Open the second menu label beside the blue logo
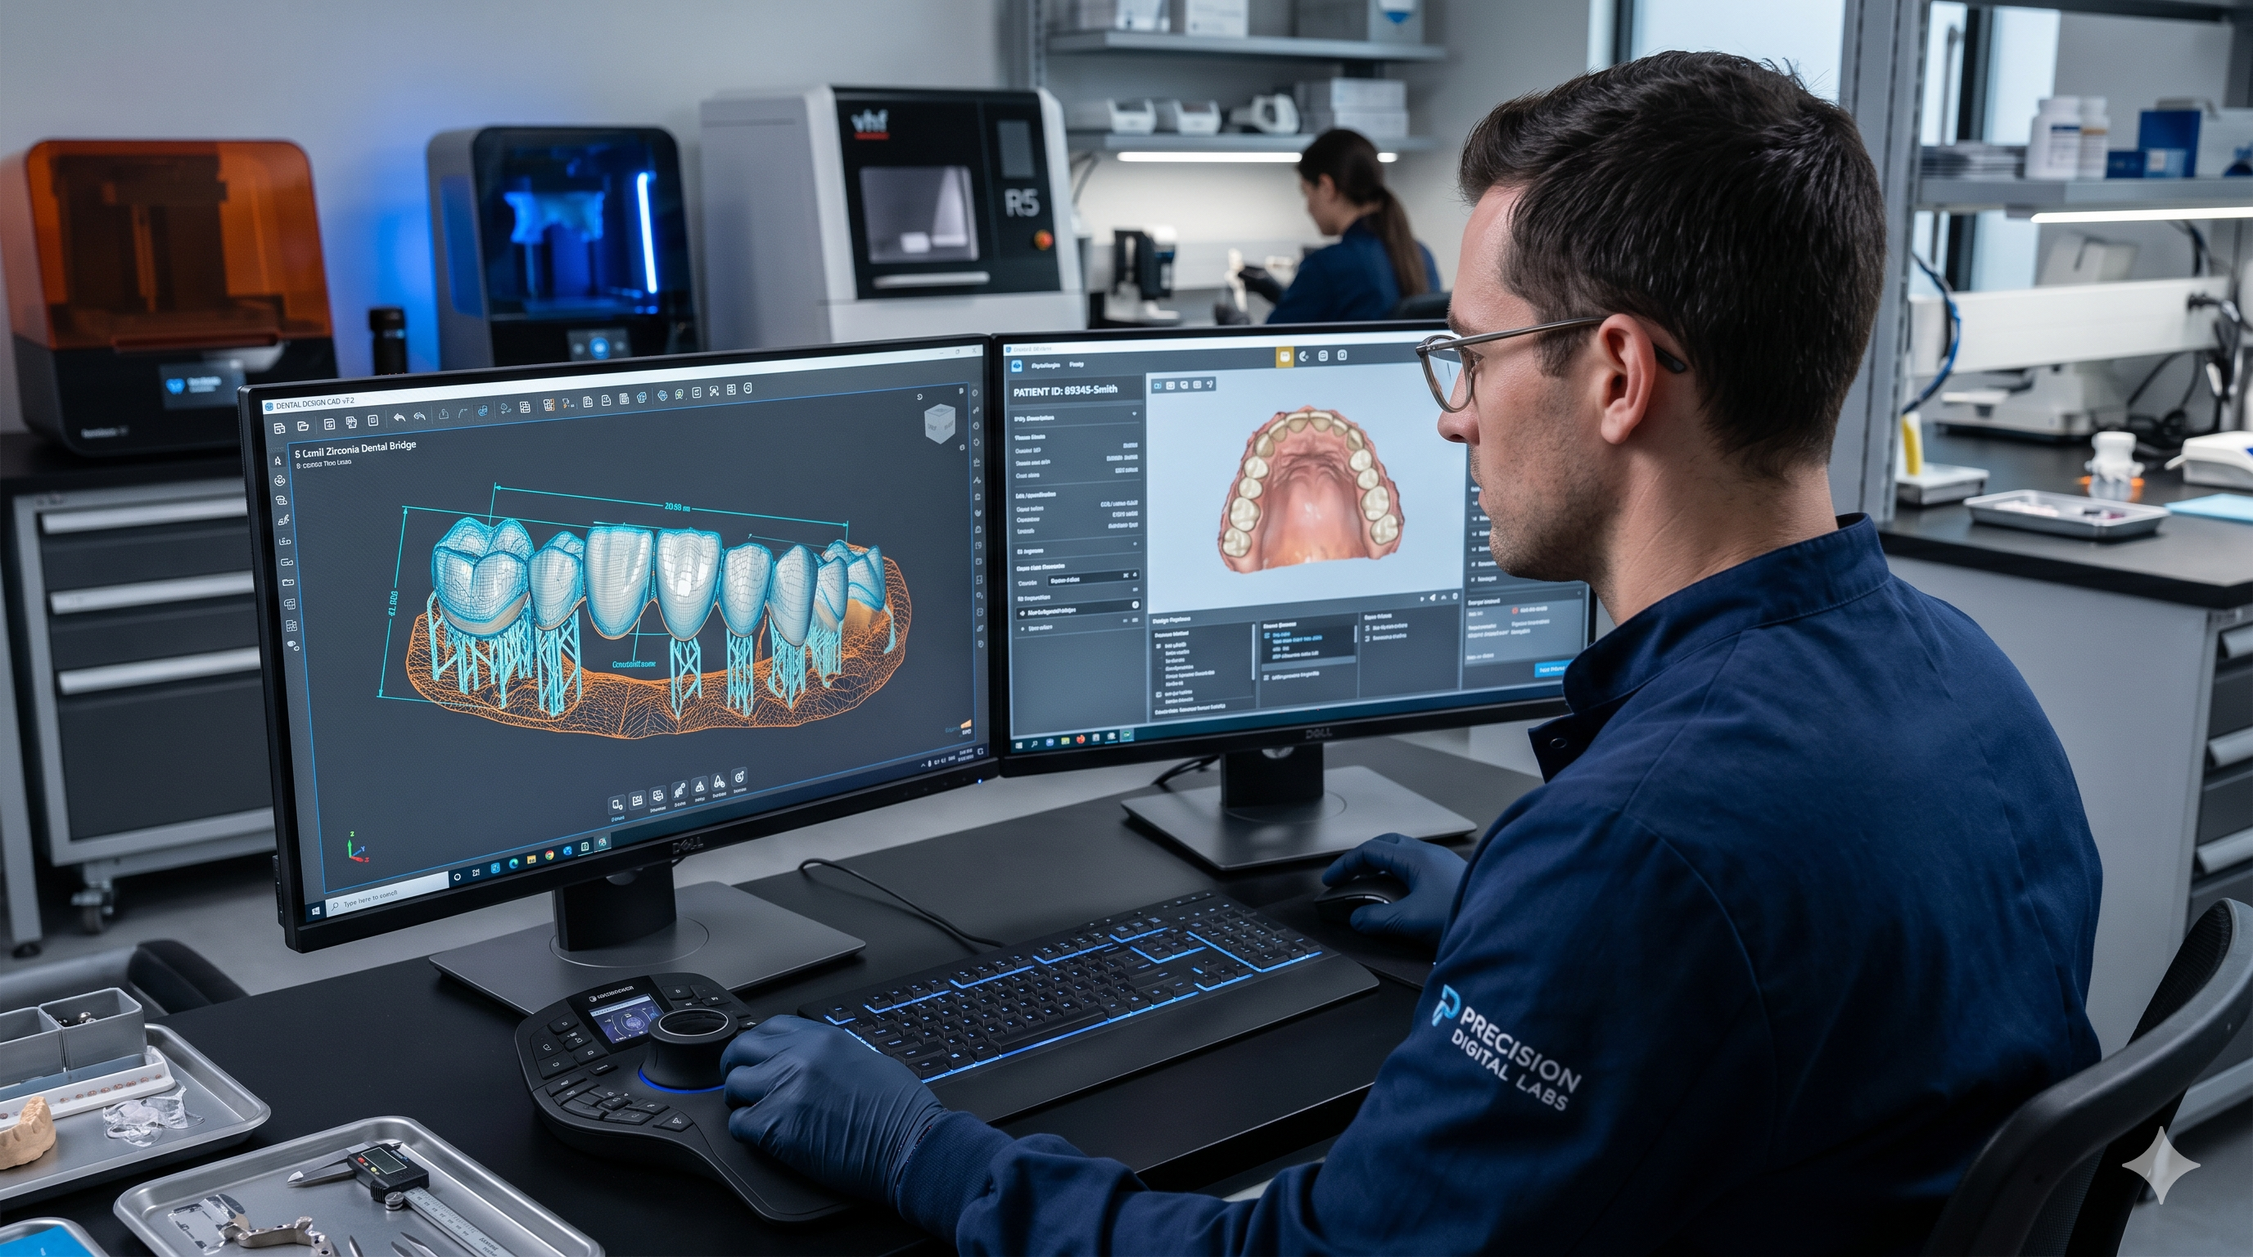 1077,364
